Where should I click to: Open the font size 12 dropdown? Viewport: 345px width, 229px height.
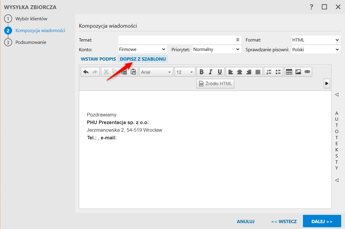pos(184,72)
